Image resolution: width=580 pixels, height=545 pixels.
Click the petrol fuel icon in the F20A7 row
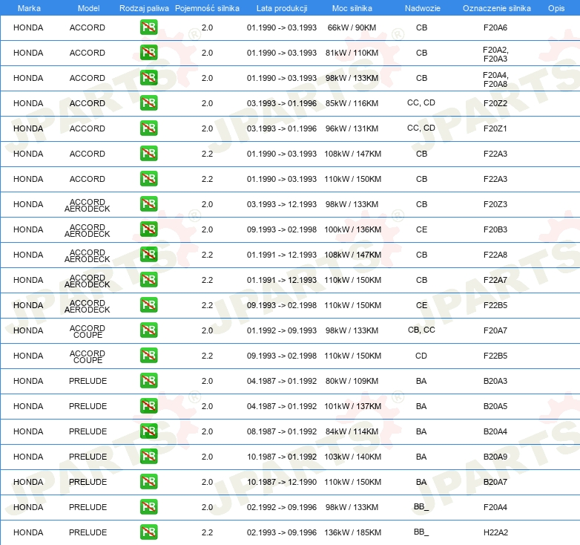[148, 330]
